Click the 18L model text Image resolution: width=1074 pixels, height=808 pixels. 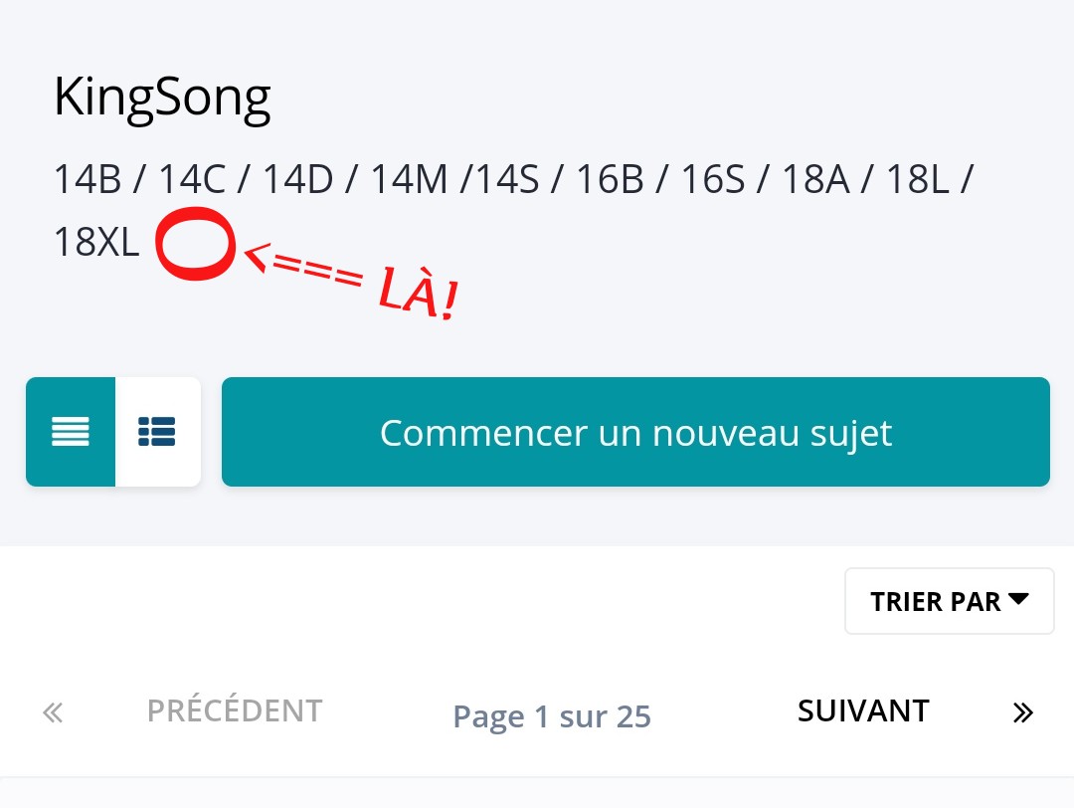coord(917,179)
